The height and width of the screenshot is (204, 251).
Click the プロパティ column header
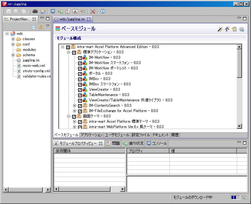pos(148,151)
